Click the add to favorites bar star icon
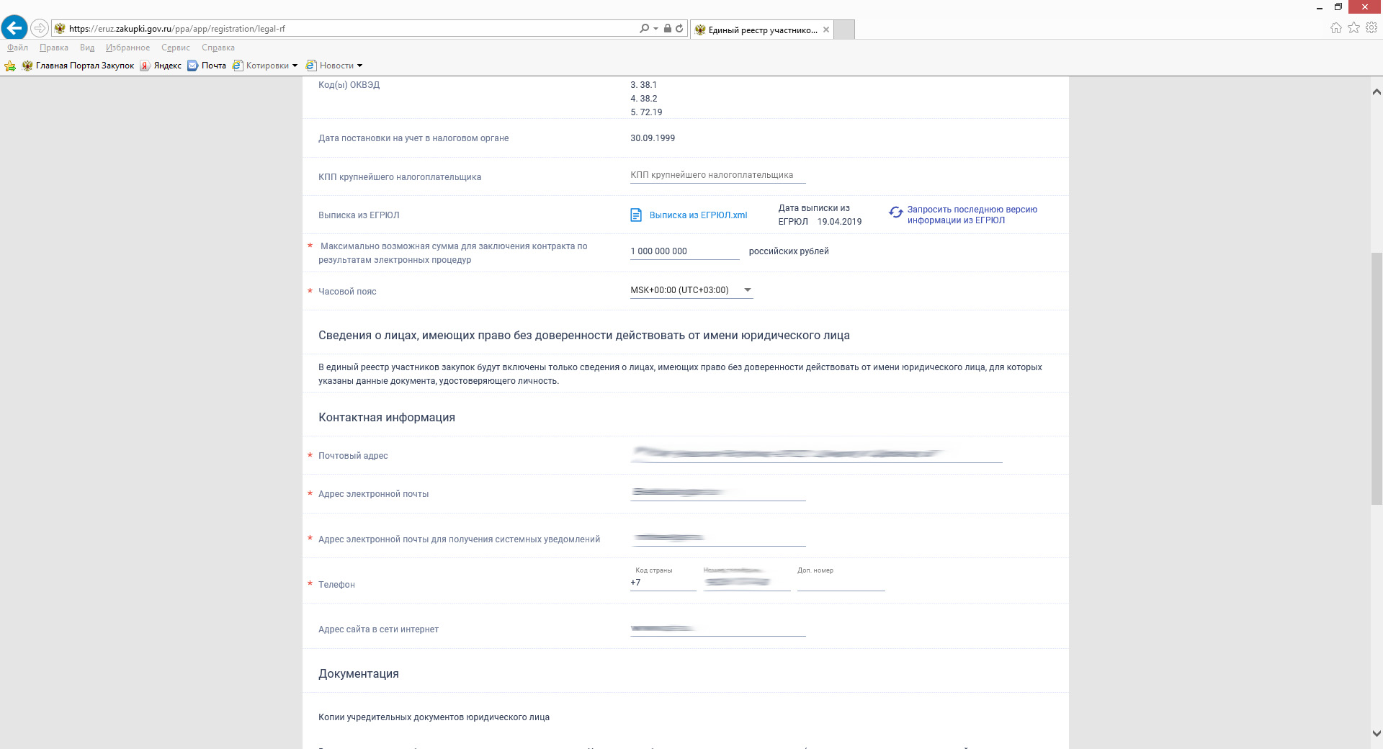 coord(10,66)
